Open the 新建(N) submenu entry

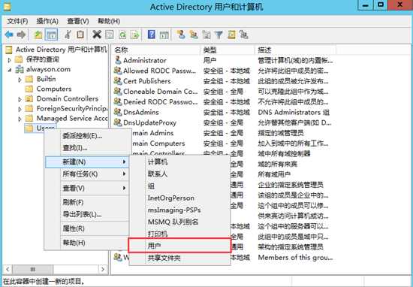click(x=87, y=162)
